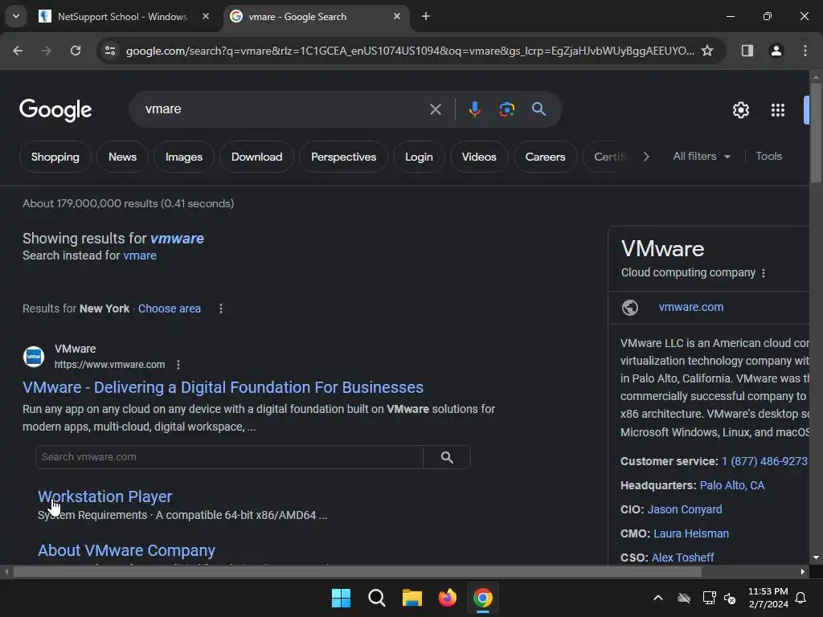Launch Firefox from taskbar

(x=447, y=598)
